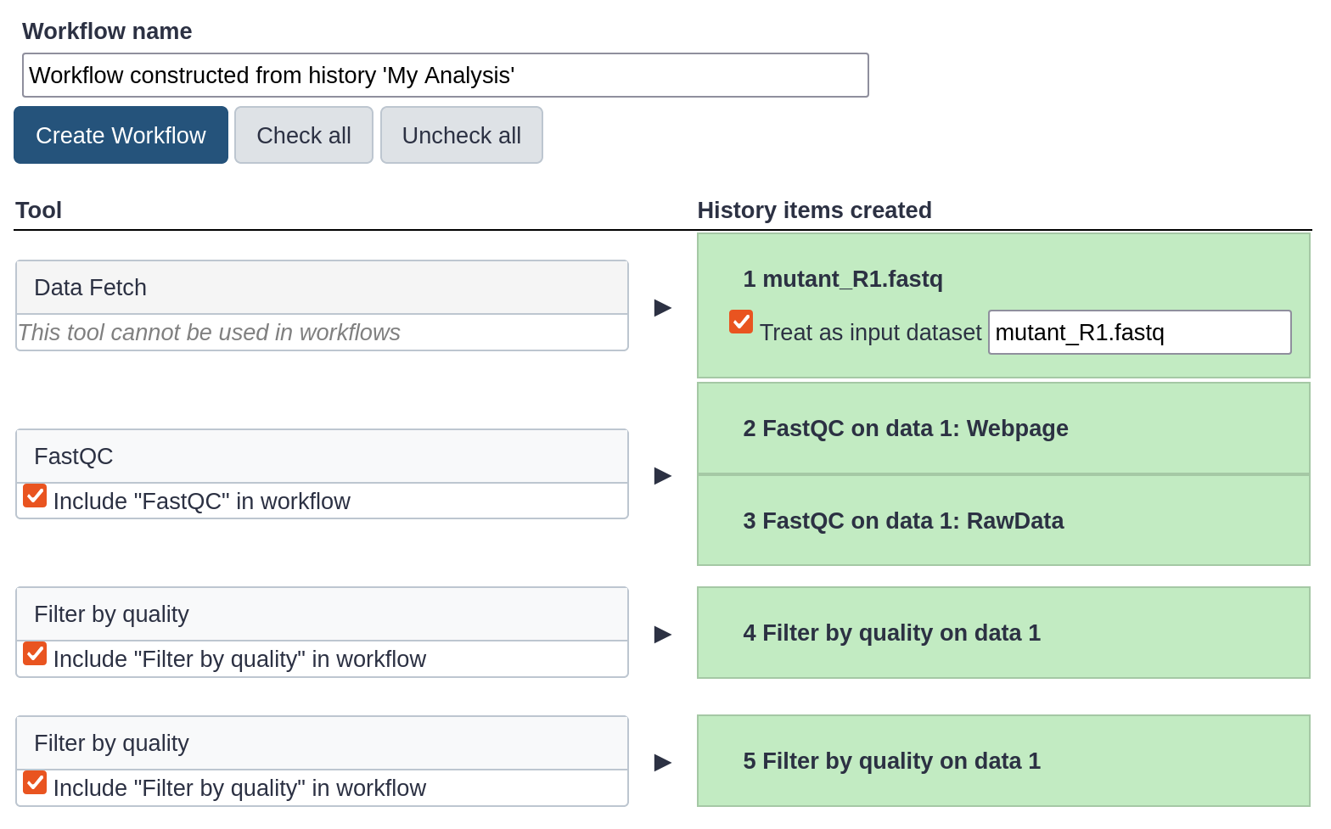
Task: Click the Create Workflow button
Action: [121, 136]
